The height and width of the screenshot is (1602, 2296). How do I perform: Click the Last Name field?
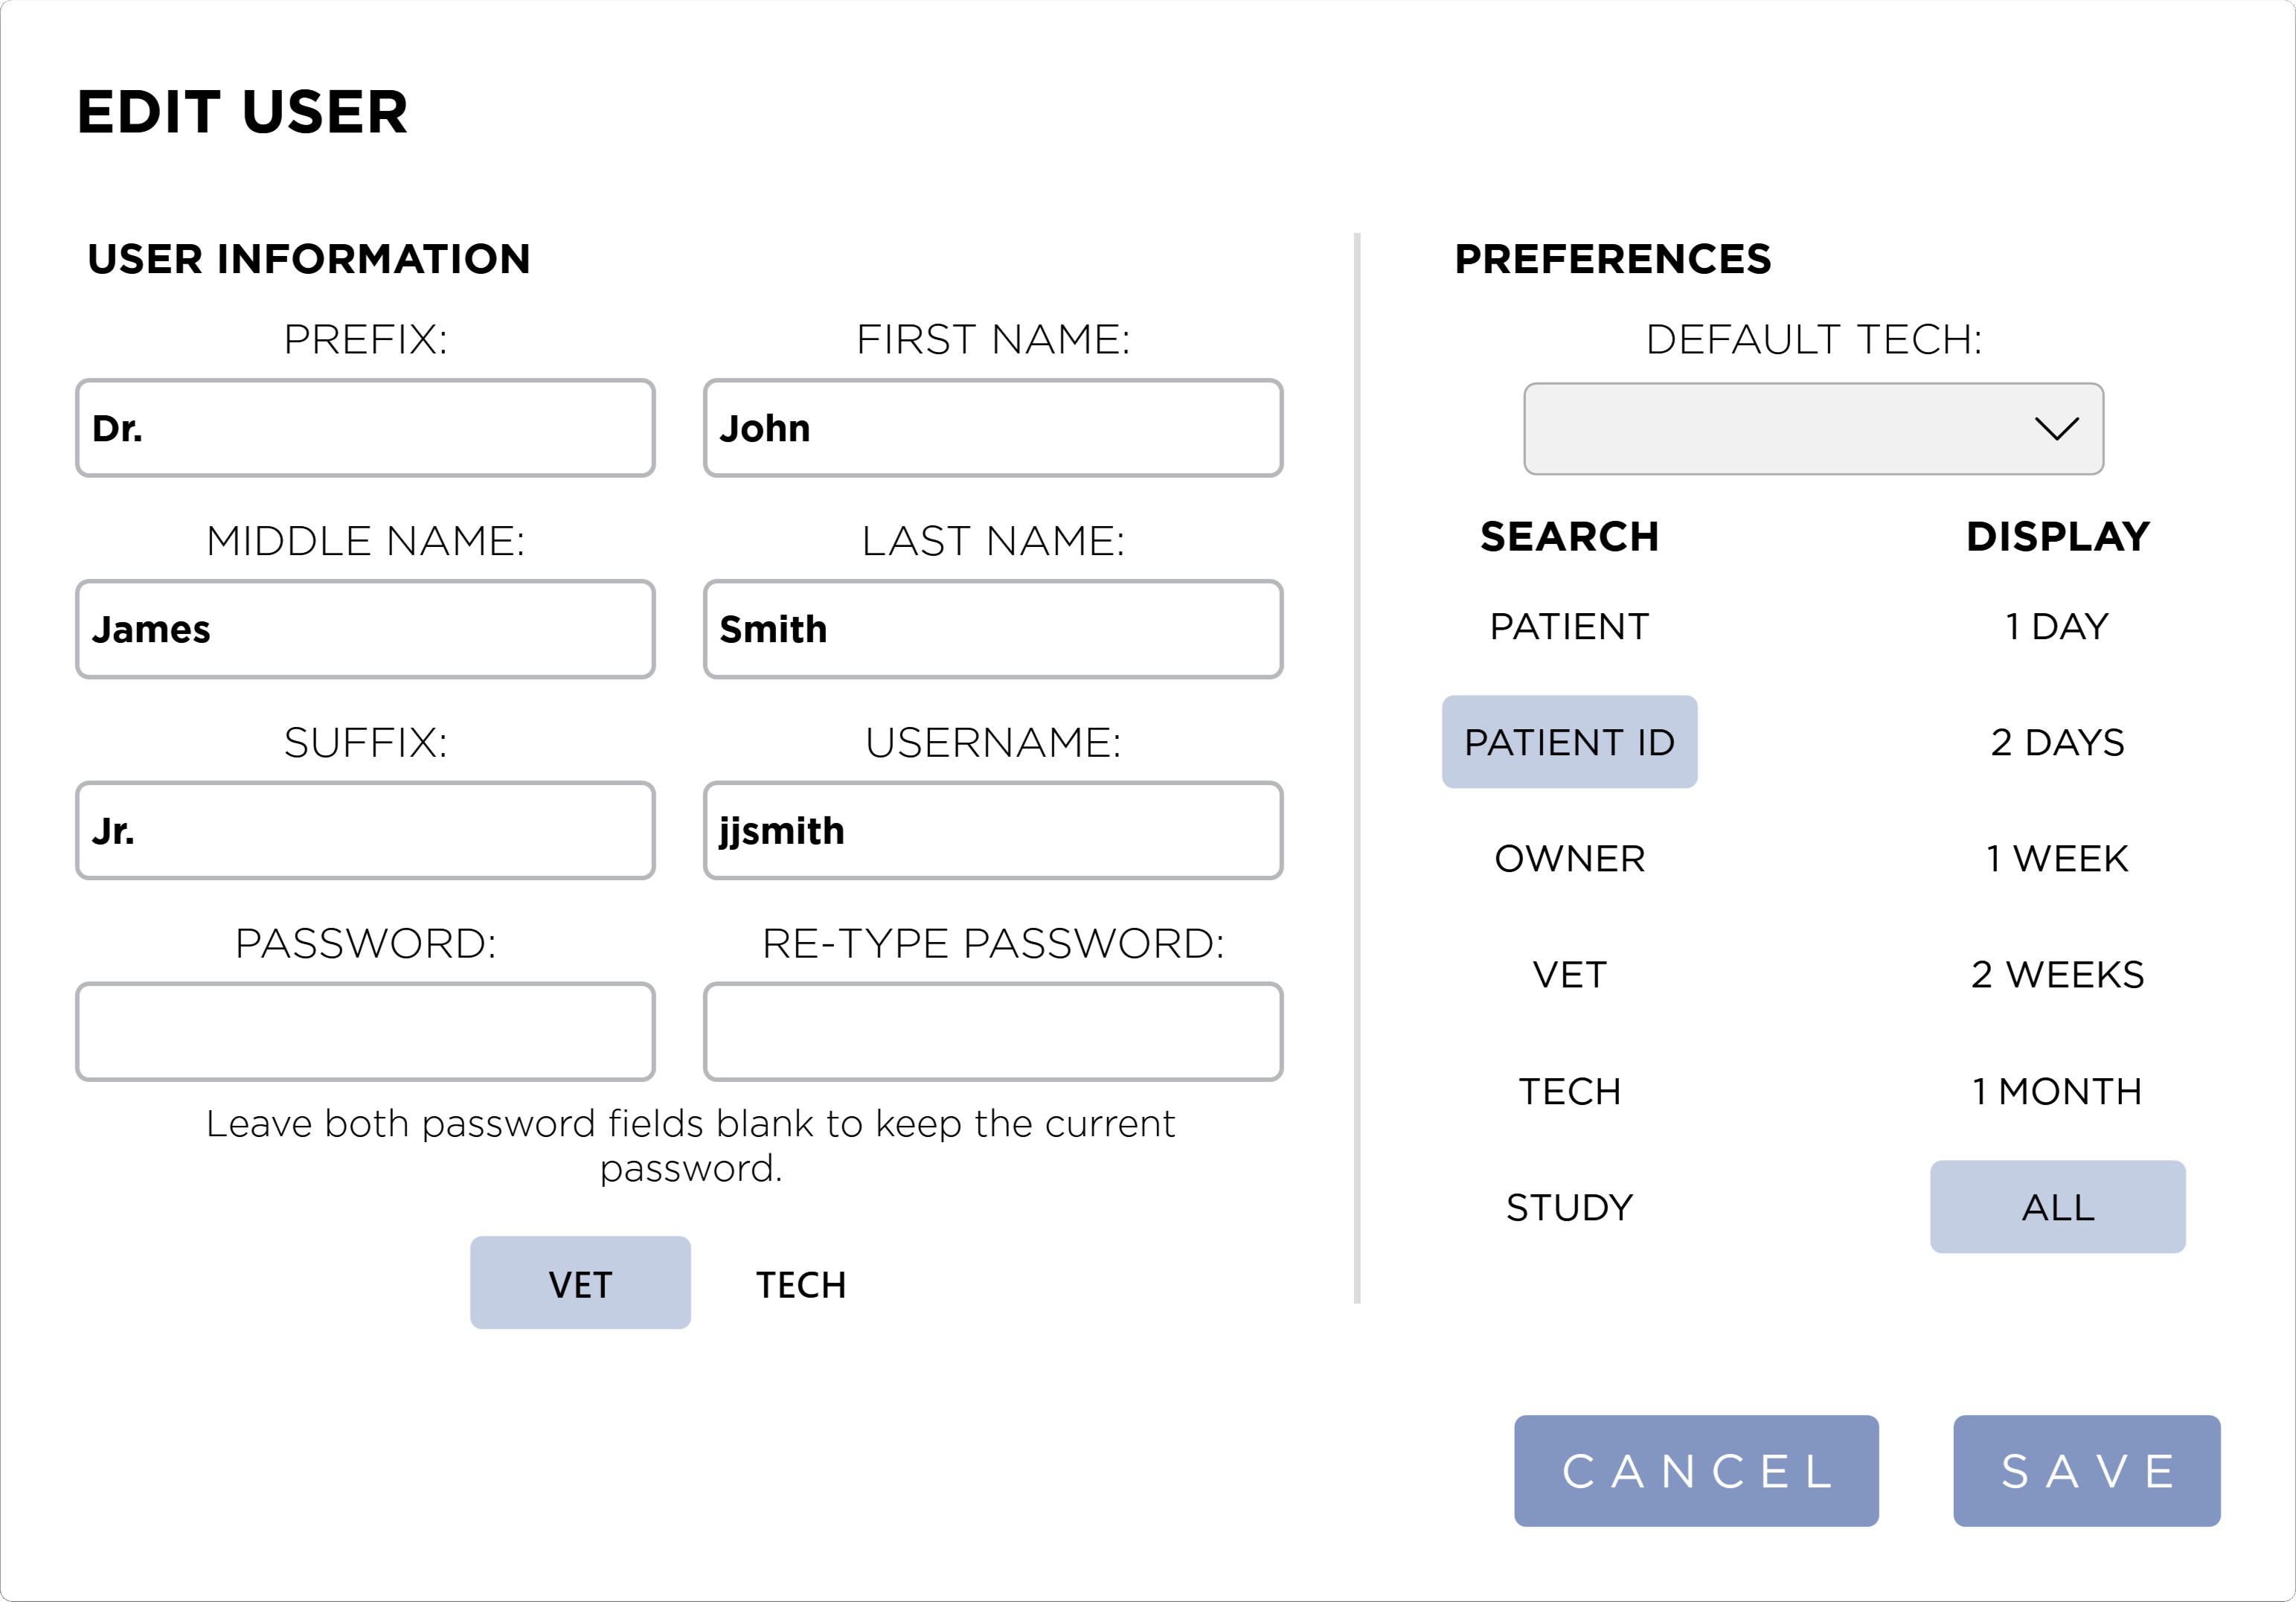pyautogui.click(x=993, y=629)
